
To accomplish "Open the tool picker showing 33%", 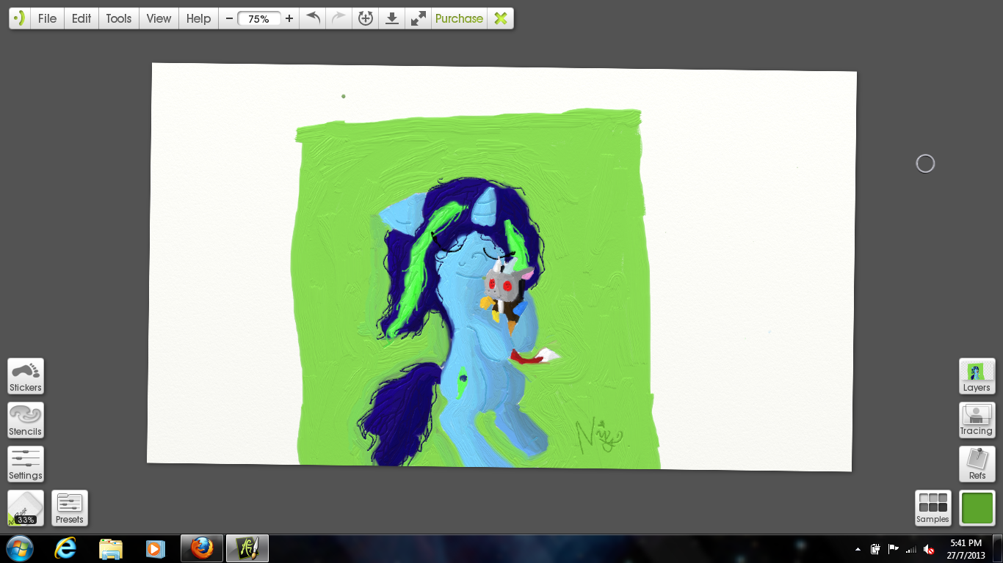I will point(26,508).
